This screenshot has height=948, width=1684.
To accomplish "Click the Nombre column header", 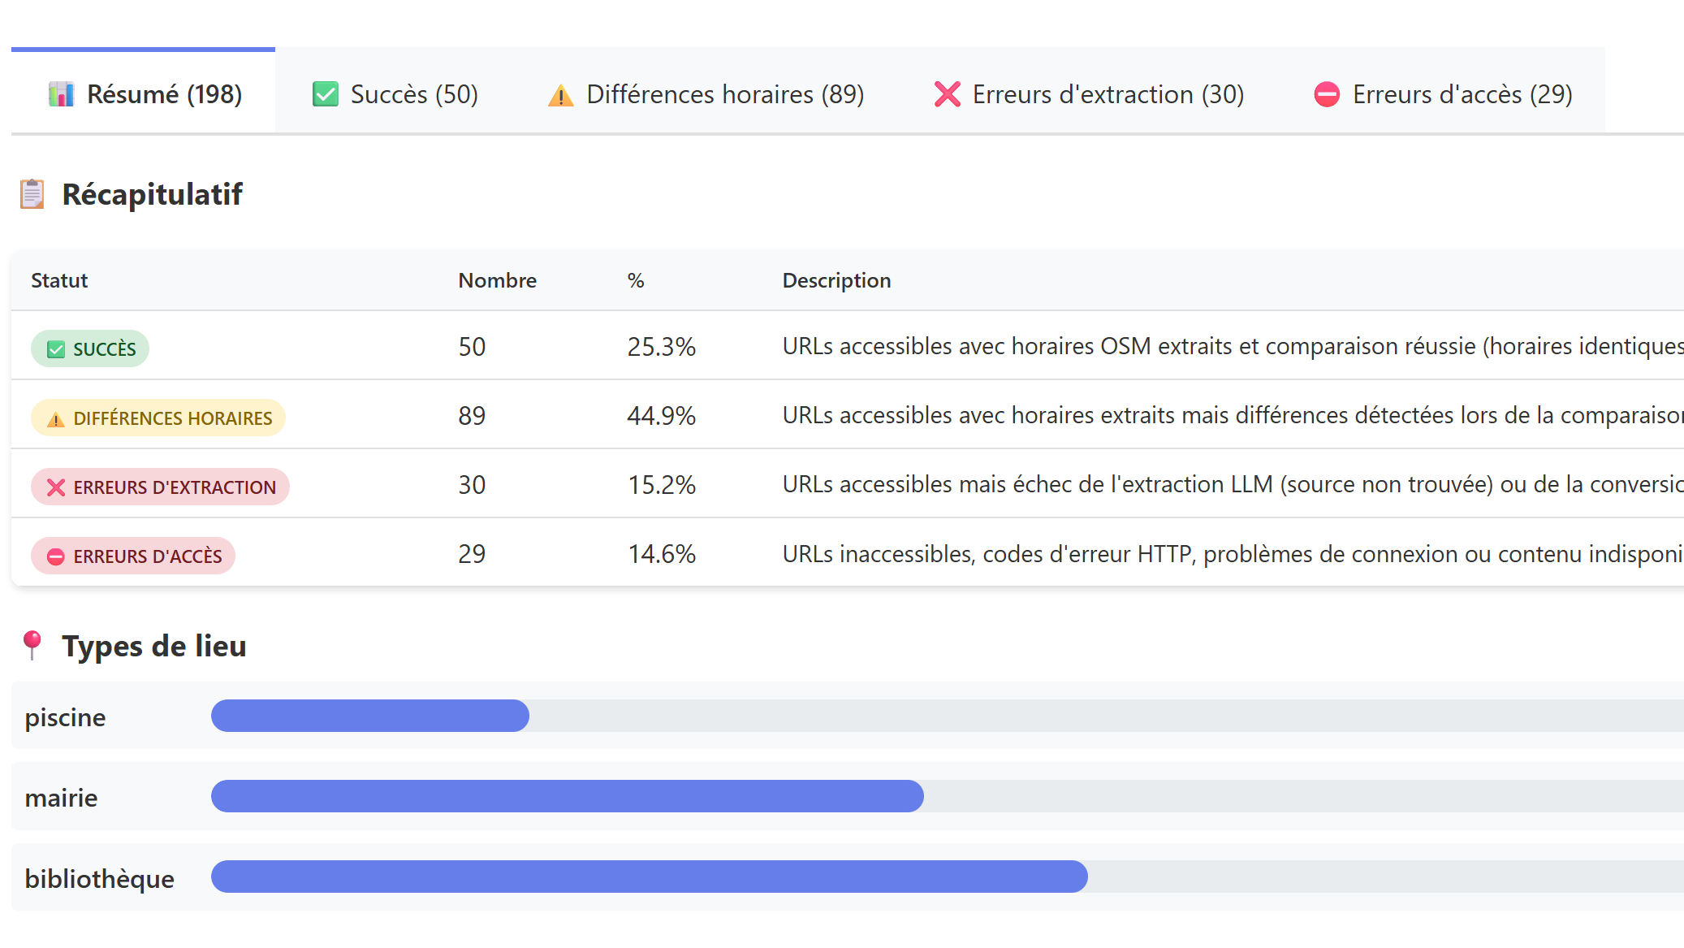I will point(497,280).
